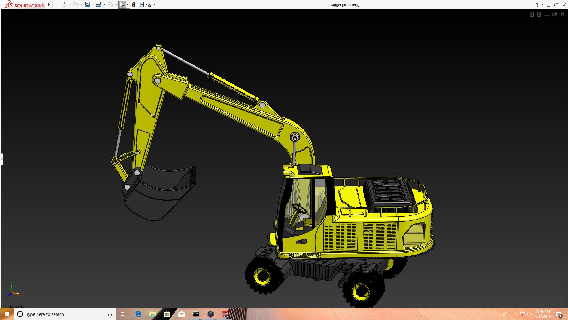Click the SolidWorks Help question mark
The height and width of the screenshot is (320, 568).
537,5
